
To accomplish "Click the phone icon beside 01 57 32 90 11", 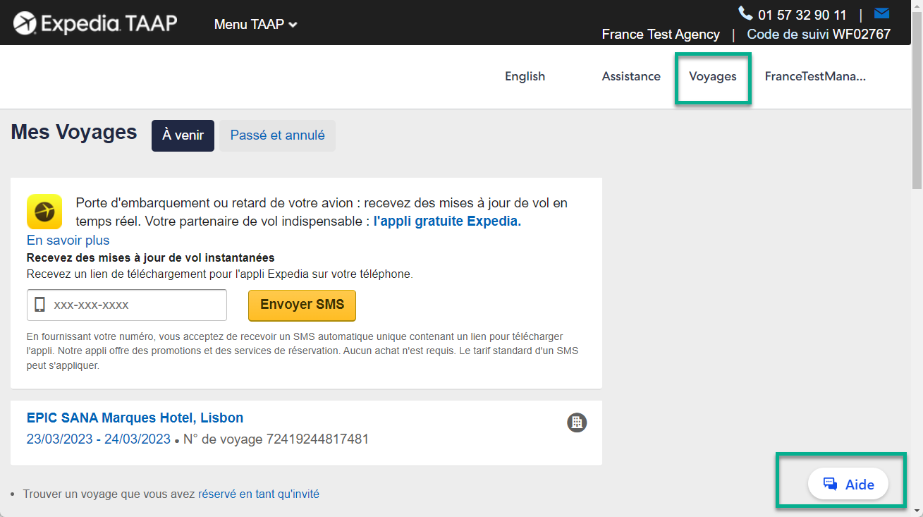I will pyautogui.click(x=745, y=13).
